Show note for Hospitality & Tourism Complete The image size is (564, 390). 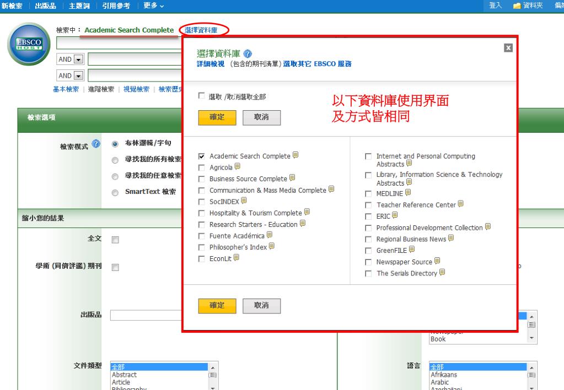(307, 212)
